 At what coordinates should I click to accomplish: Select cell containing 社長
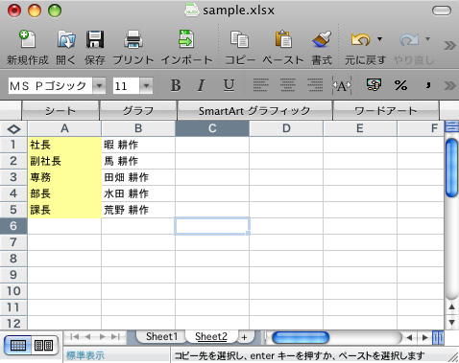64,145
